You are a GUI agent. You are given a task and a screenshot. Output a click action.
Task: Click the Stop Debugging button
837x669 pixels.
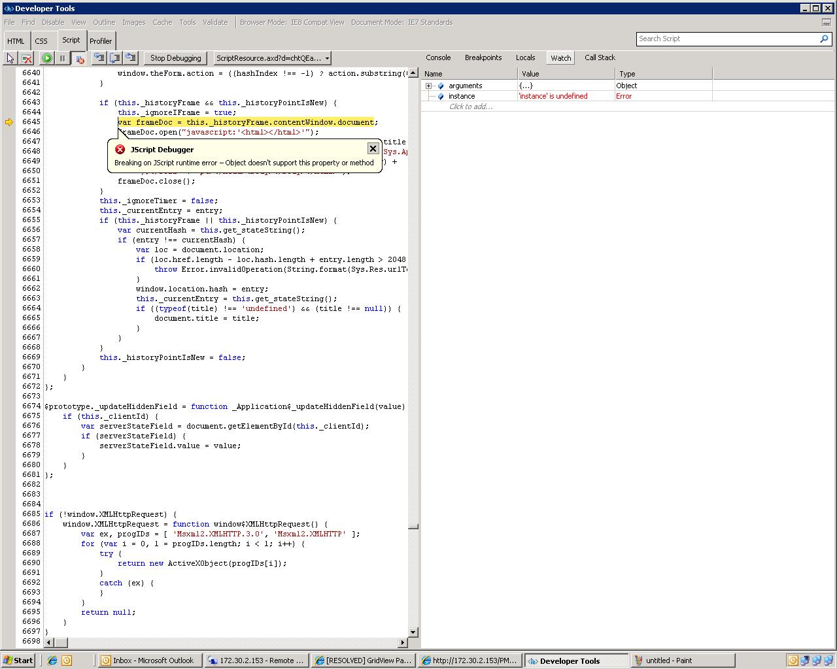[x=175, y=58]
